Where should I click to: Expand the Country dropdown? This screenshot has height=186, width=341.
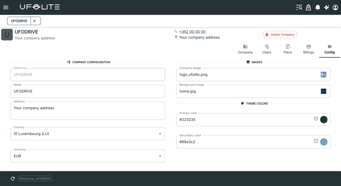point(160,134)
